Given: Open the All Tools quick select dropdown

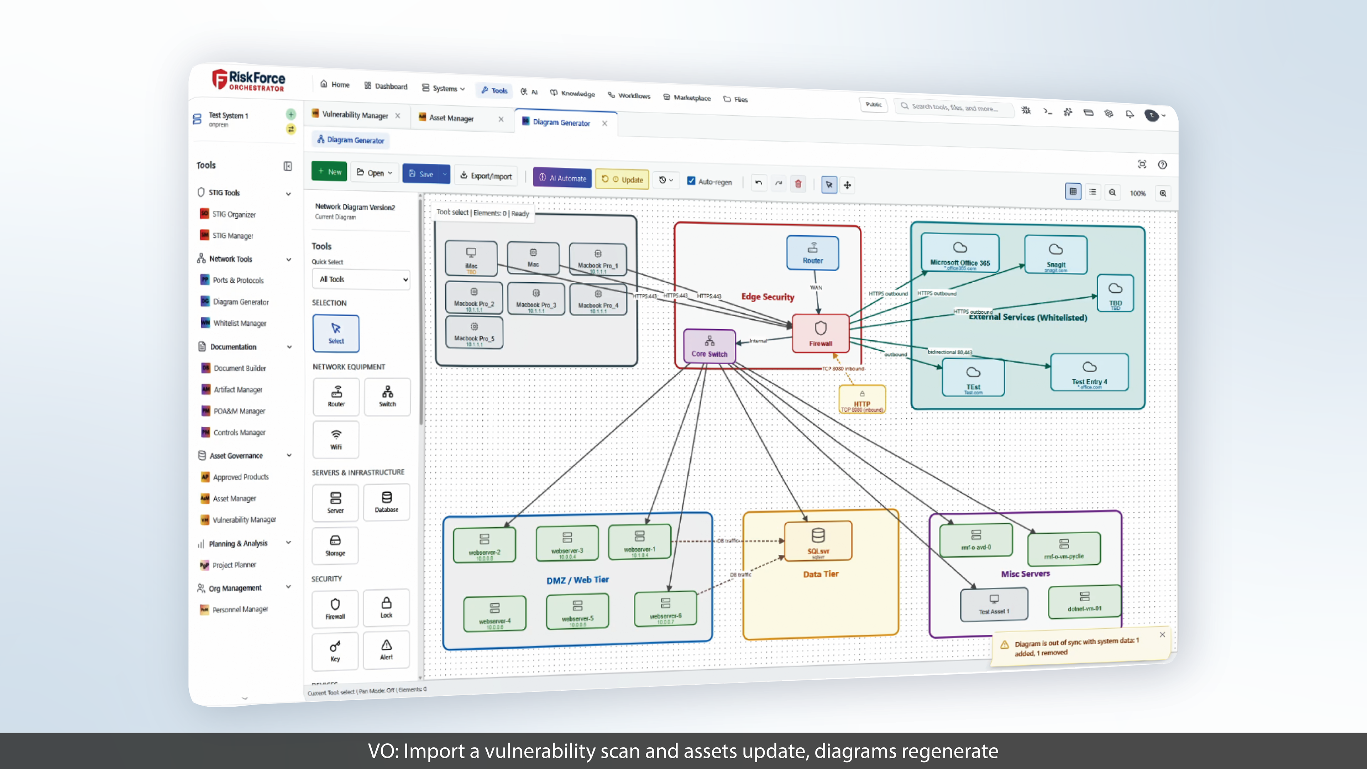Looking at the screenshot, I should coord(361,279).
